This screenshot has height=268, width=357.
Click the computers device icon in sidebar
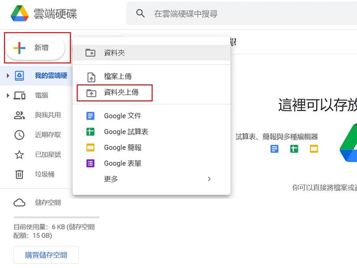pyautogui.click(x=19, y=96)
